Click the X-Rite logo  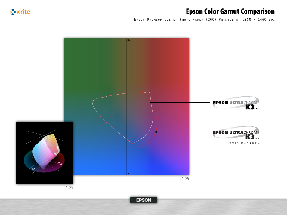click(x=20, y=12)
